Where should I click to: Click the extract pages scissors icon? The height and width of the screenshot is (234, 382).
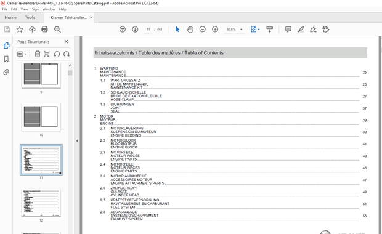(x=47, y=54)
